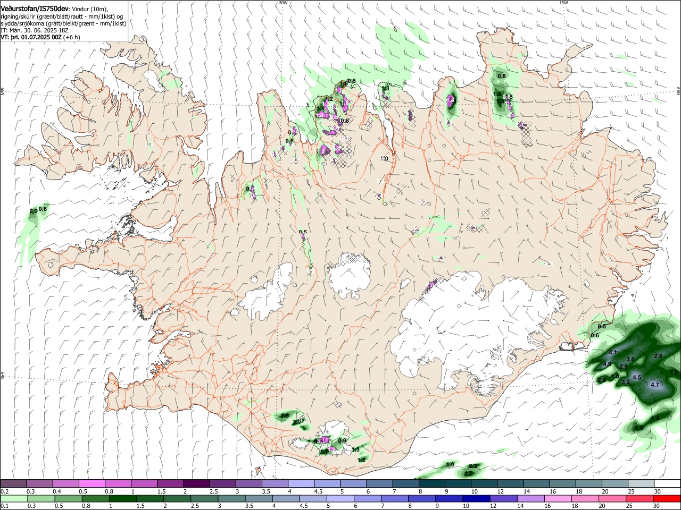Select the dusky purple 0.2 swatch, upper legend
Image resolution: width=681 pixels, height=510 pixels.
tap(13, 483)
